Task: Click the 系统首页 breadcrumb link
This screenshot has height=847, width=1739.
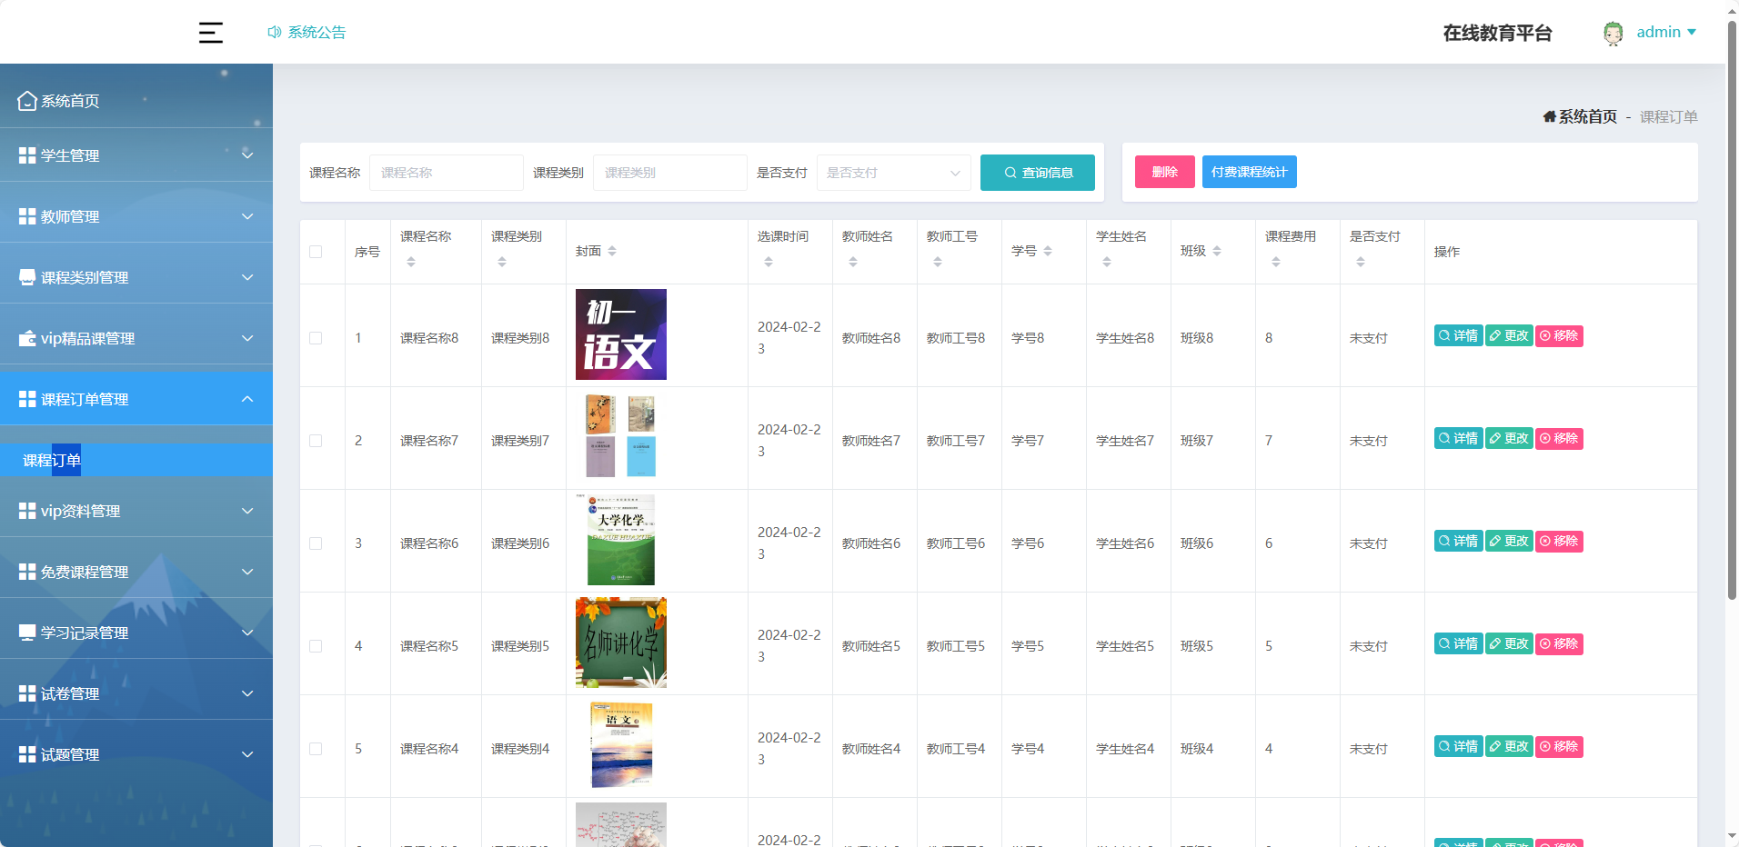Action: click(x=1587, y=116)
